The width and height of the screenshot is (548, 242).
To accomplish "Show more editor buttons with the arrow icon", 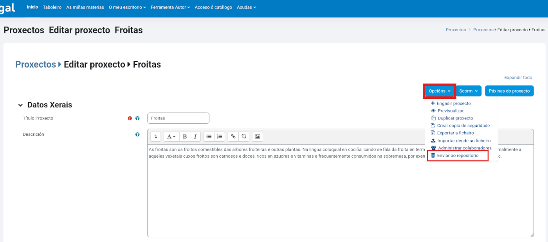I will pos(155,136).
